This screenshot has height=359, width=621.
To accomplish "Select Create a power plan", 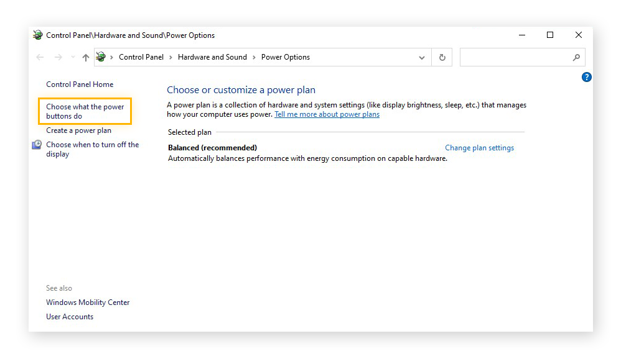I will (78, 130).
